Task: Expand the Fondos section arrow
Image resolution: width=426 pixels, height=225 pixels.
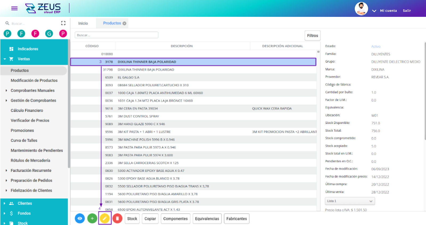Action: (5, 214)
